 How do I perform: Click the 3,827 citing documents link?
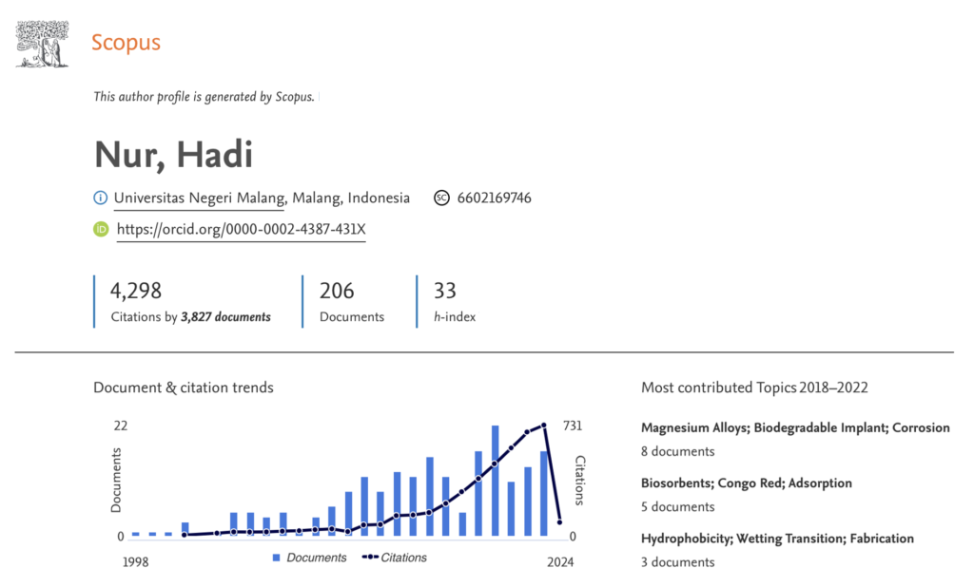[x=225, y=317]
